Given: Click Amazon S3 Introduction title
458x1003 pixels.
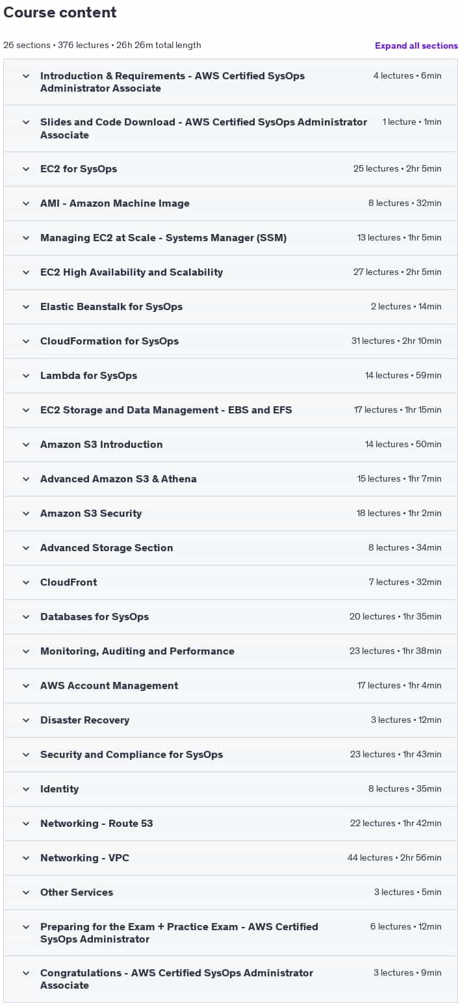Looking at the screenshot, I should pyautogui.click(x=101, y=445).
